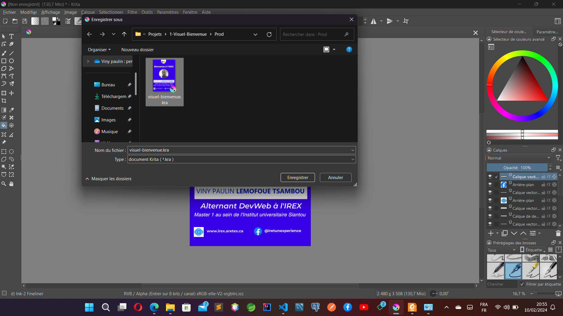Open Visual Studio Code from taskbar
Image resolution: width=563 pixels, height=316 pixels.
point(283,307)
